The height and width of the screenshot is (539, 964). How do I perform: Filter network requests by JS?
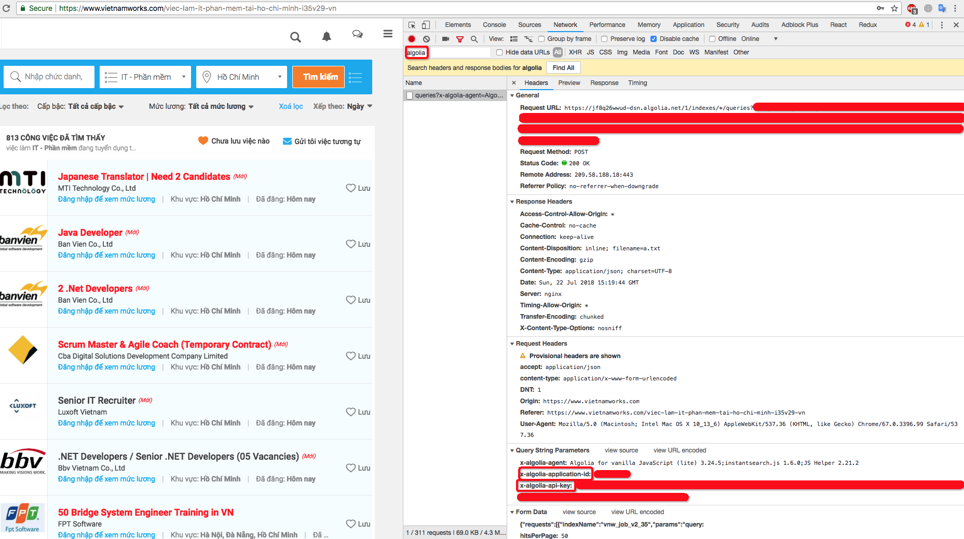tap(590, 52)
